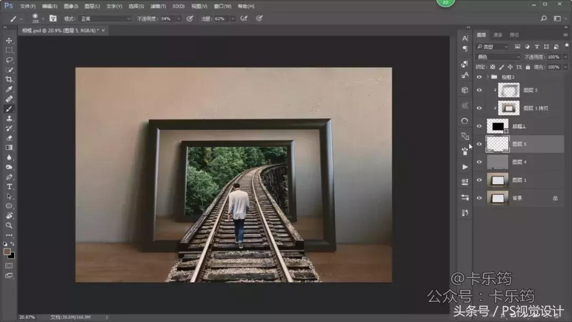The height and width of the screenshot is (322, 572).
Task: Hide the 图层 5 layer
Action: click(479, 144)
